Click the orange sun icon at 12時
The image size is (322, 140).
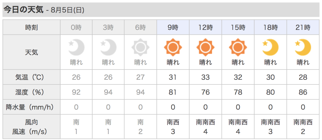point(205,48)
